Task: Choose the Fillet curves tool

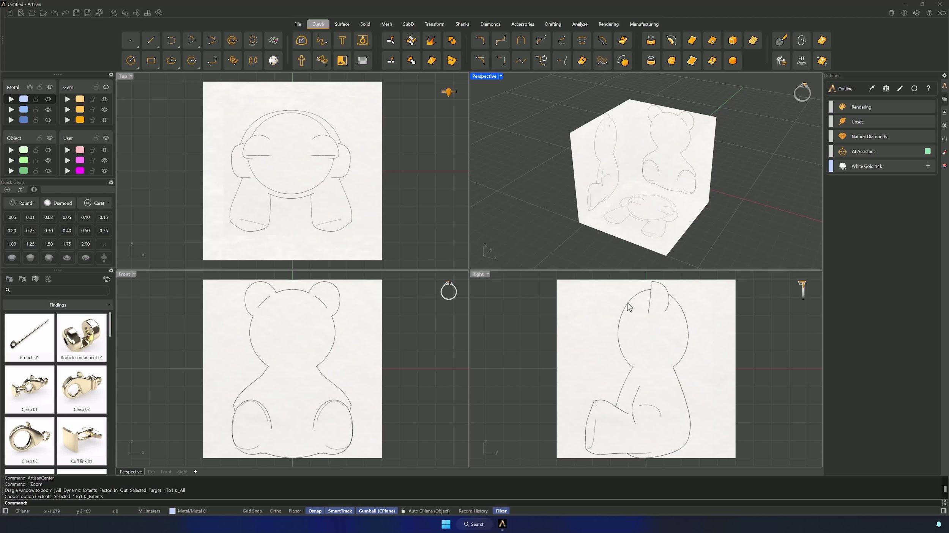Action: (x=480, y=41)
